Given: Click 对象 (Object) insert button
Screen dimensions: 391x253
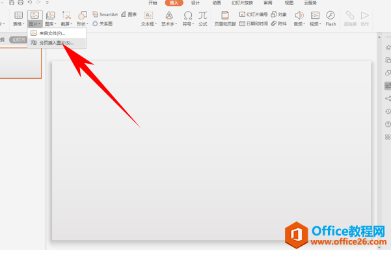Looking at the screenshot, I should pos(279,14).
